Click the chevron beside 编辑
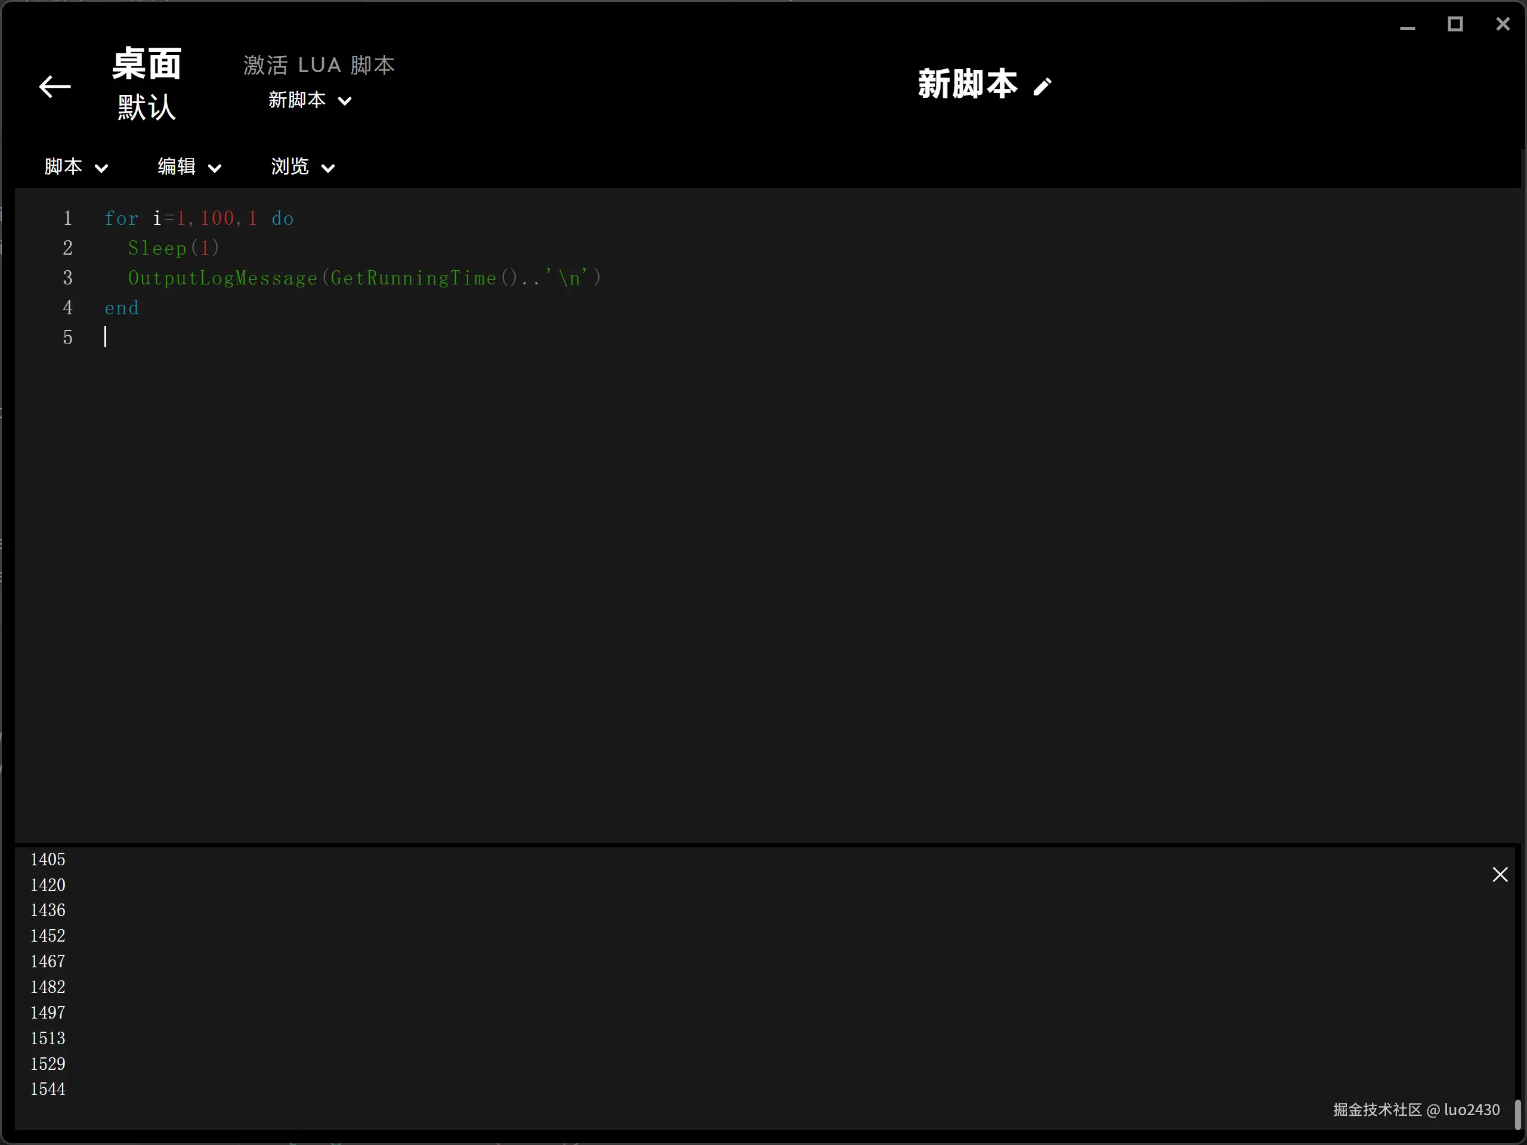Screen dimensions: 1527x1145 [215, 168]
